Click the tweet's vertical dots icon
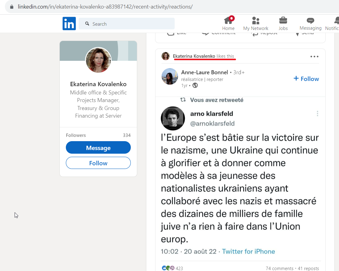Image resolution: width=339 pixels, height=271 pixels. point(317,114)
